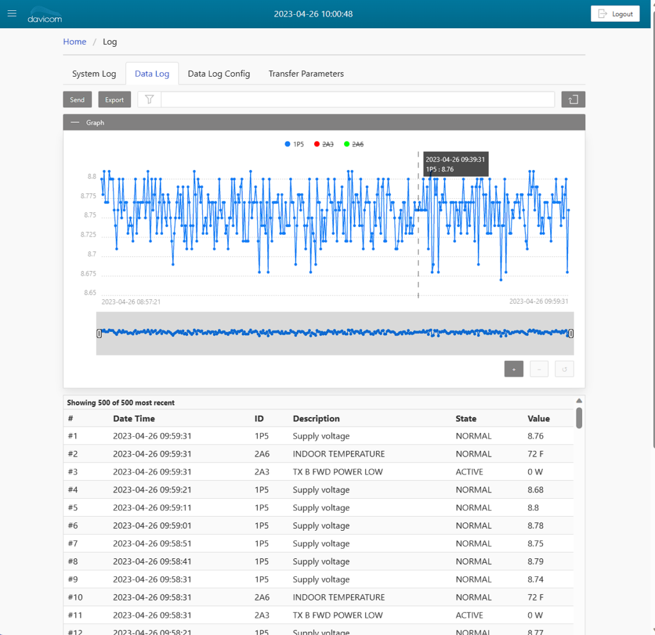Focus the filter text input field

pyautogui.click(x=358, y=100)
